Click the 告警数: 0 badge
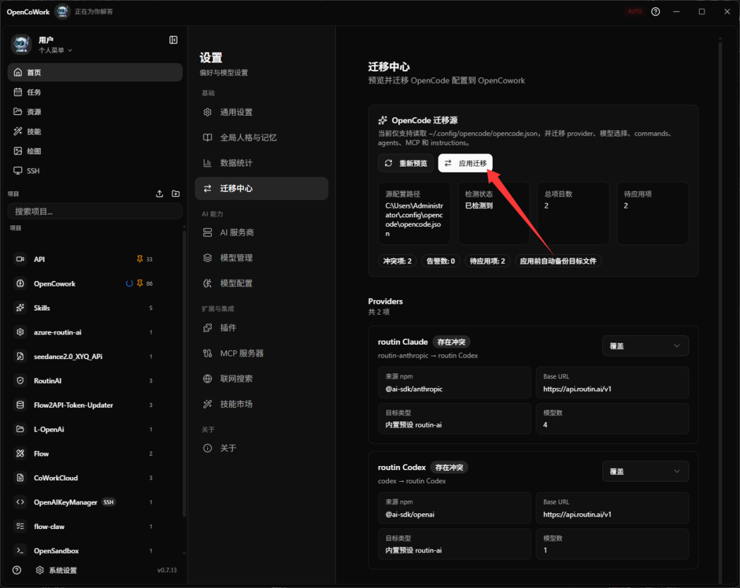 click(441, 261)
